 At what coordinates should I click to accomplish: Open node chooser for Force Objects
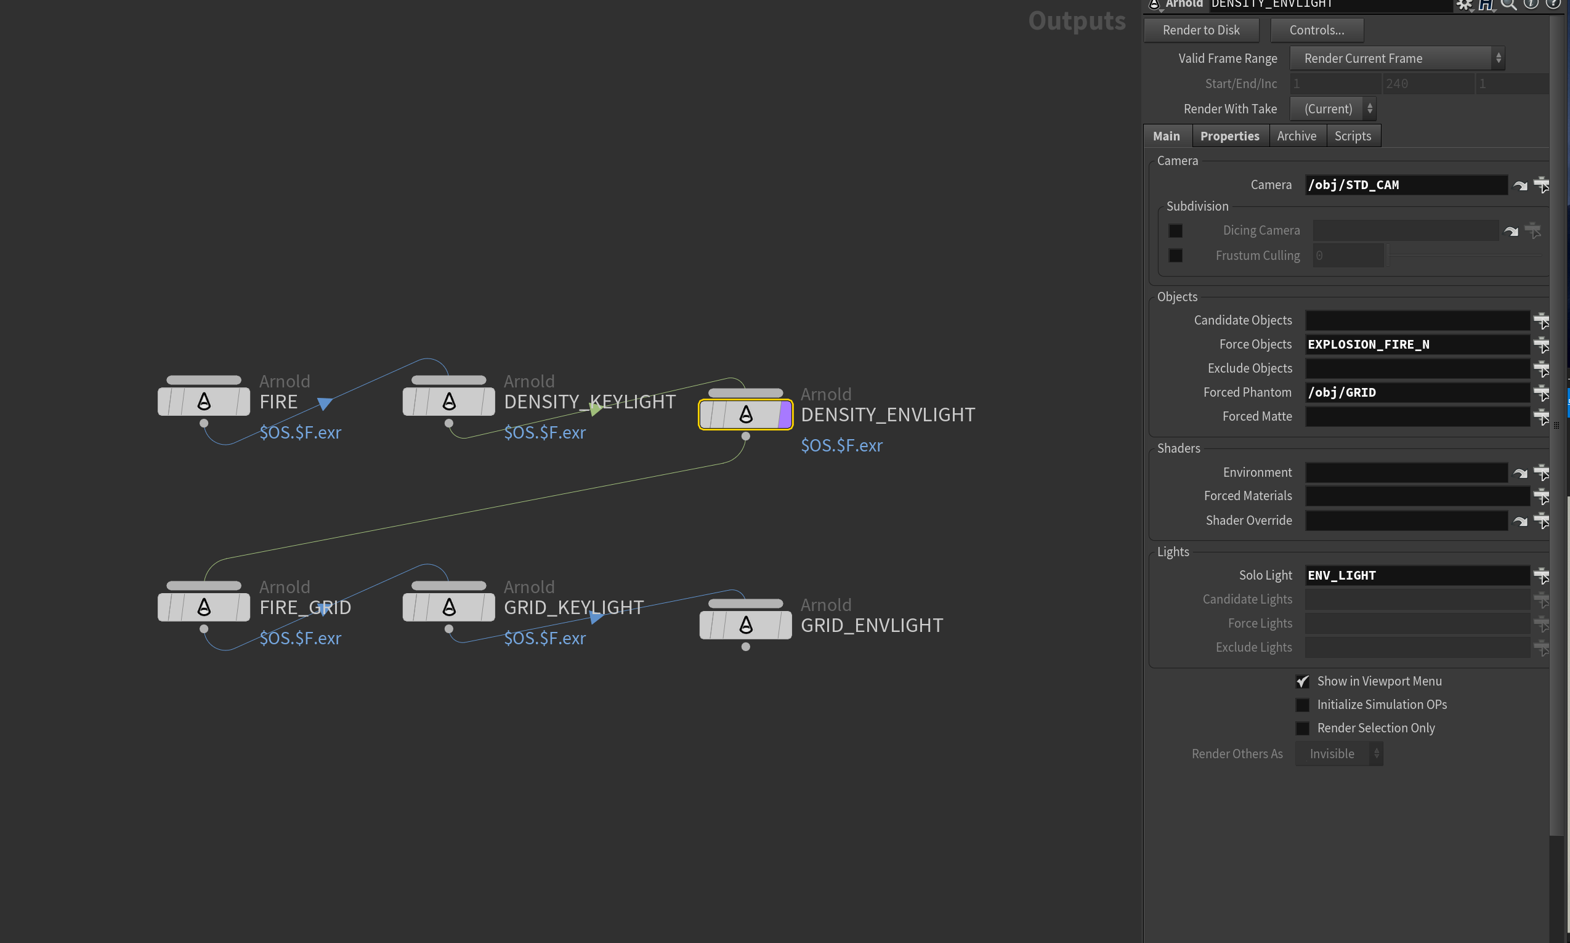(1541, 344)
